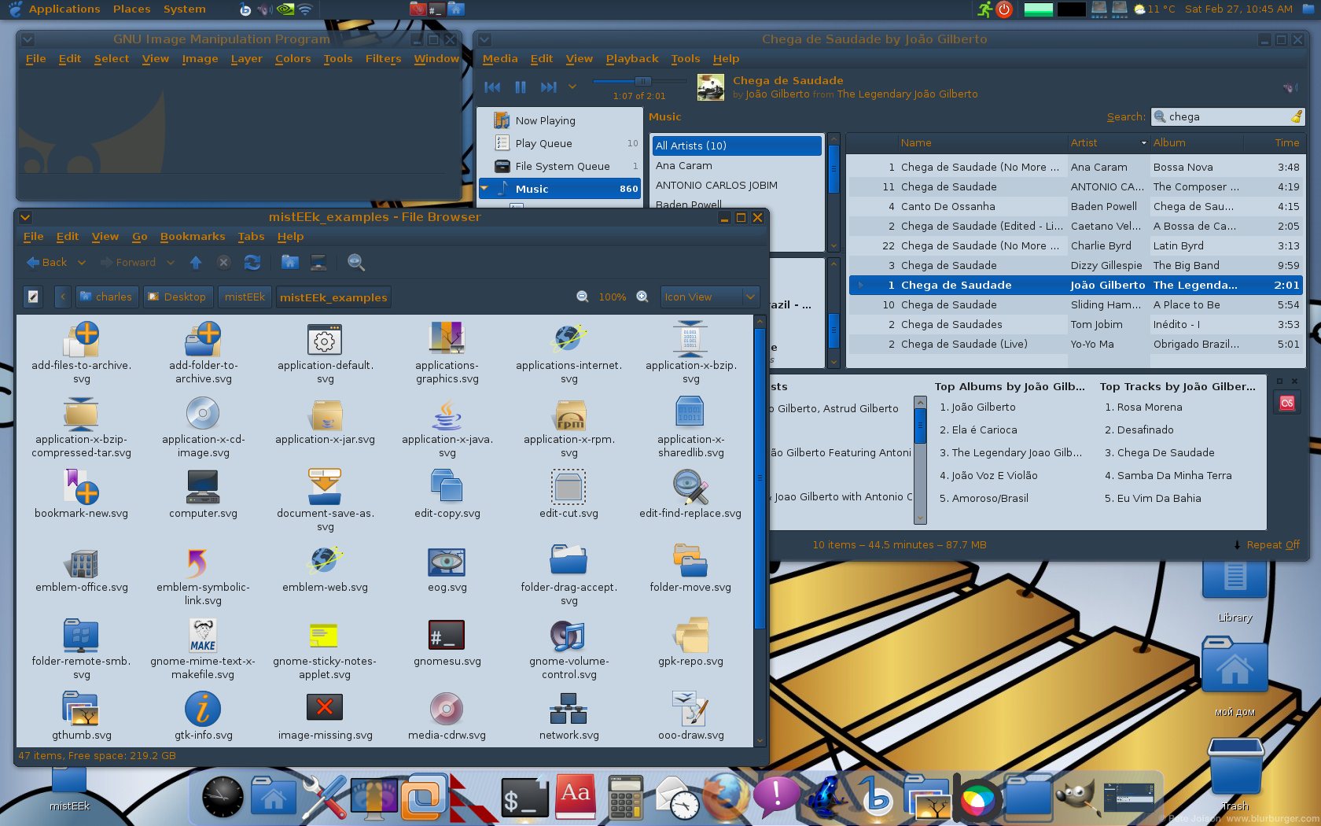Select the gtk-info.svg file
1321x826 pixels.
pyautogui.click(x=203, y=717)
